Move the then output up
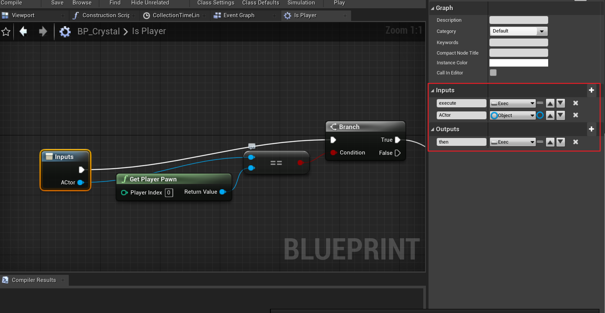Screen dimensions: 605x313 coord(550,142)
